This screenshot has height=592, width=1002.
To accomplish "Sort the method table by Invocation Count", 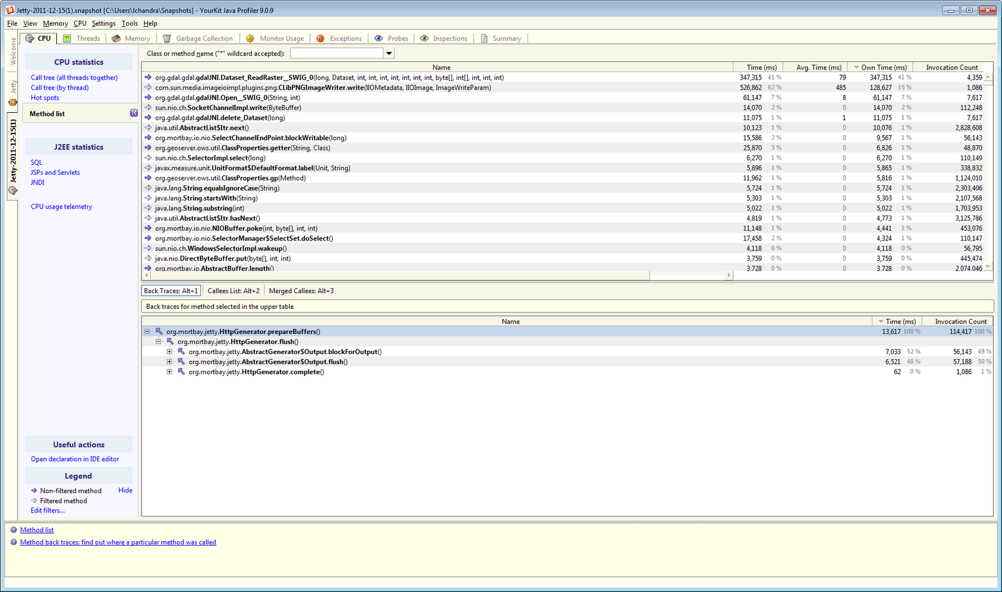I will pyautogui.click(x=948, y=67).
